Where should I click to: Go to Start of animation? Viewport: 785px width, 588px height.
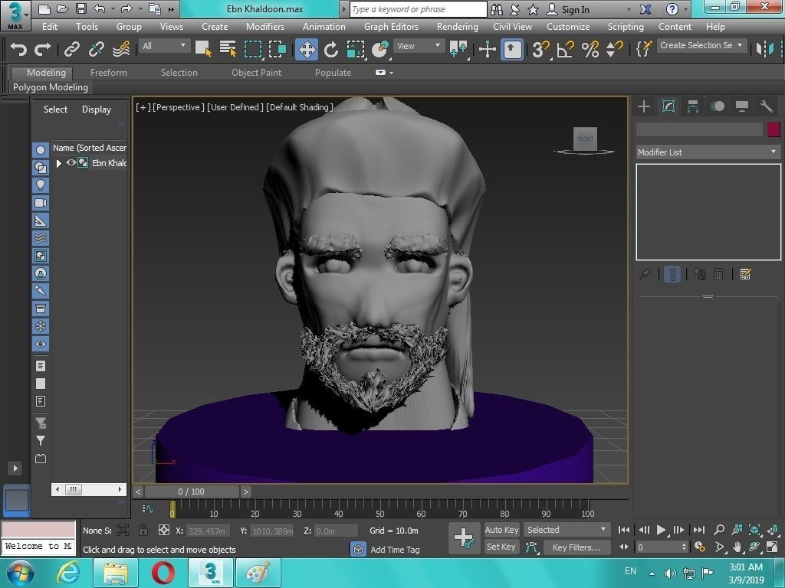click(624, 530)
